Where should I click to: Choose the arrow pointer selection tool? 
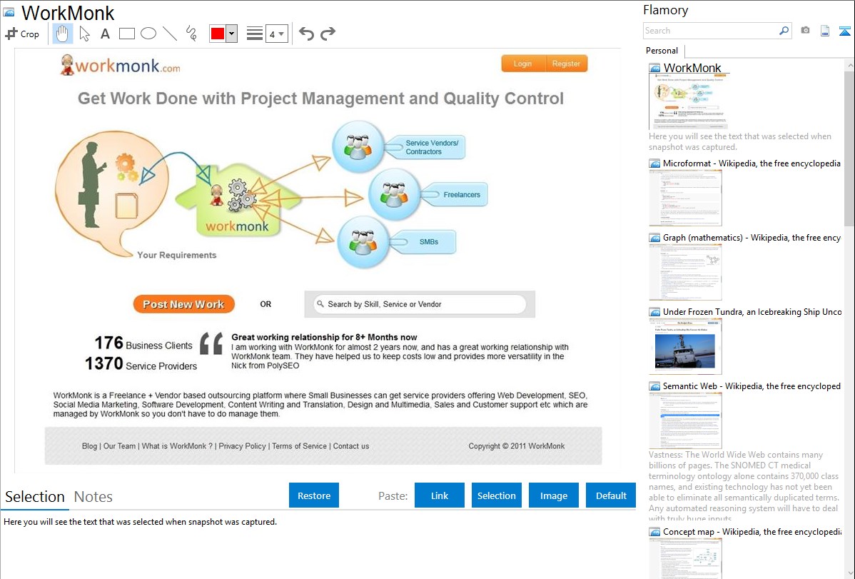coord(84,34)
